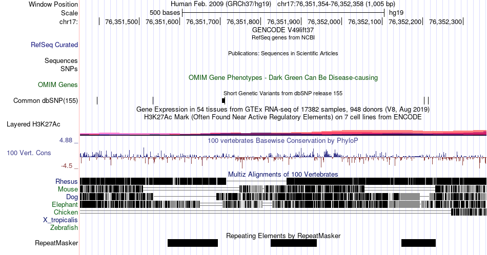This screenshot has height=255, width=487.
Task: Click the RefSeq Curated track label
Action: coord(54,45)
